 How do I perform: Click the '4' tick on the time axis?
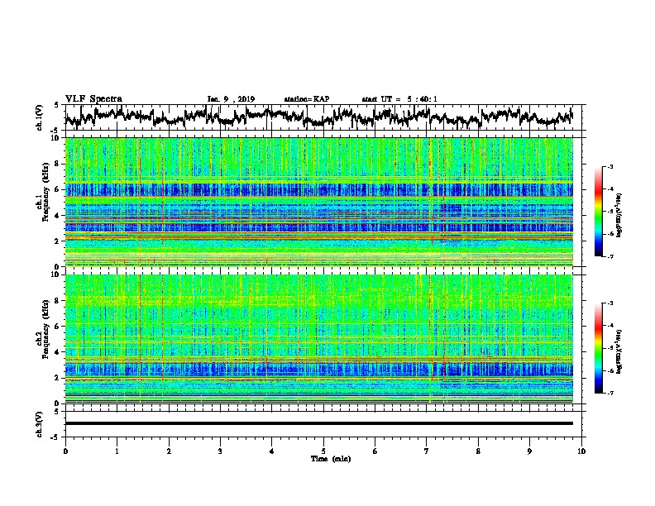pos(272,451)
